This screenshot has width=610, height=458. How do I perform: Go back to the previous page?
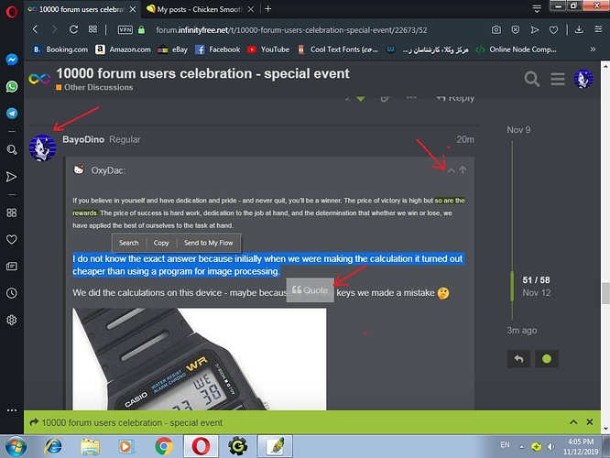click(36, 29)
